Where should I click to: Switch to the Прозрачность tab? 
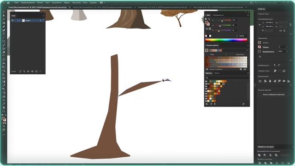coord(218,15)
